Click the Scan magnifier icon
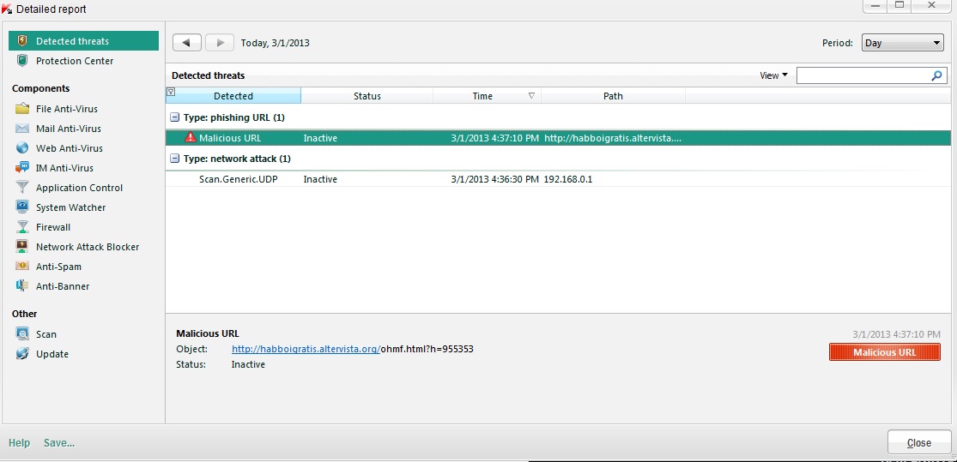 coord(22,333)
